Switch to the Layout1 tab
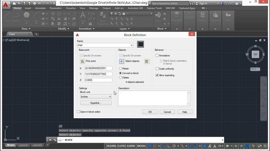Screen dimensions: 270x151 24,145
